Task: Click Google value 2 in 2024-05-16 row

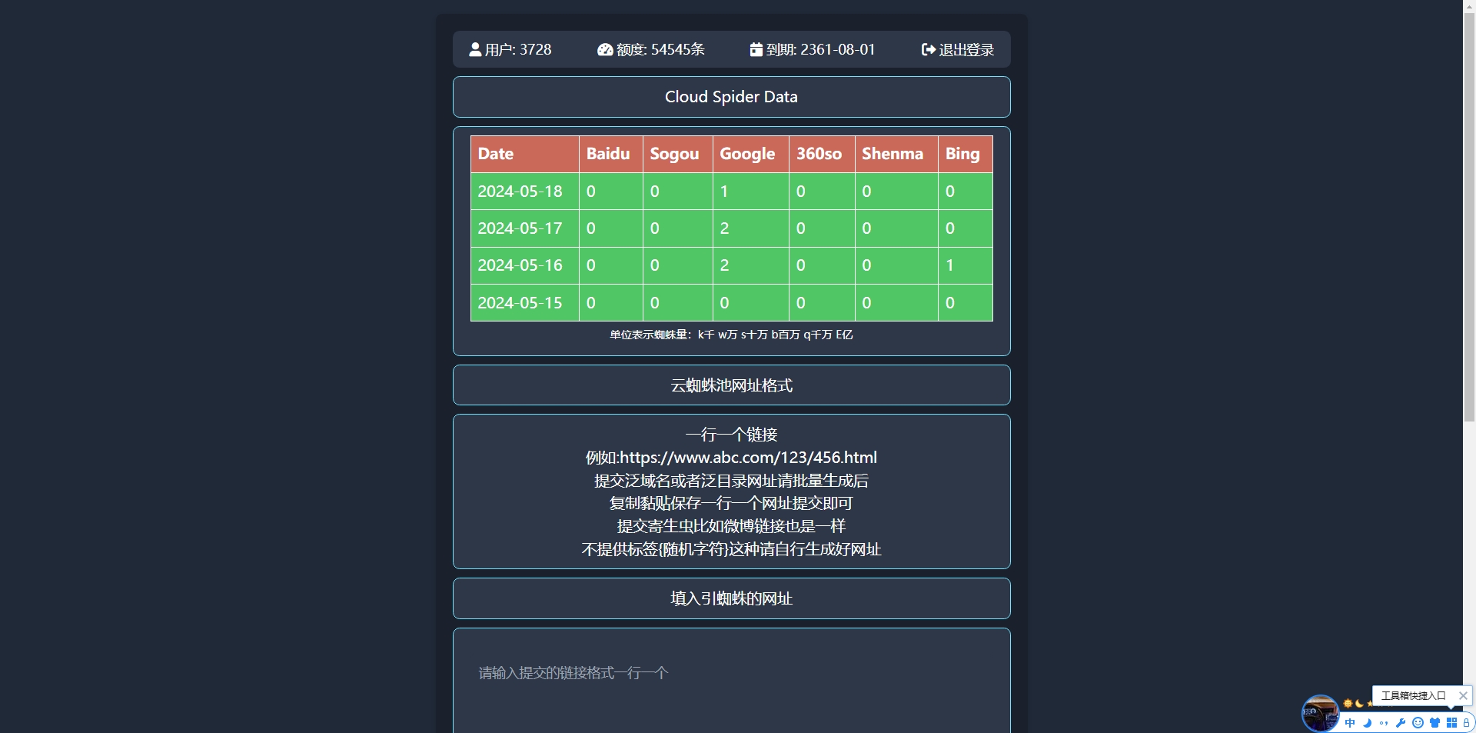Action: (x=750, y=265)
